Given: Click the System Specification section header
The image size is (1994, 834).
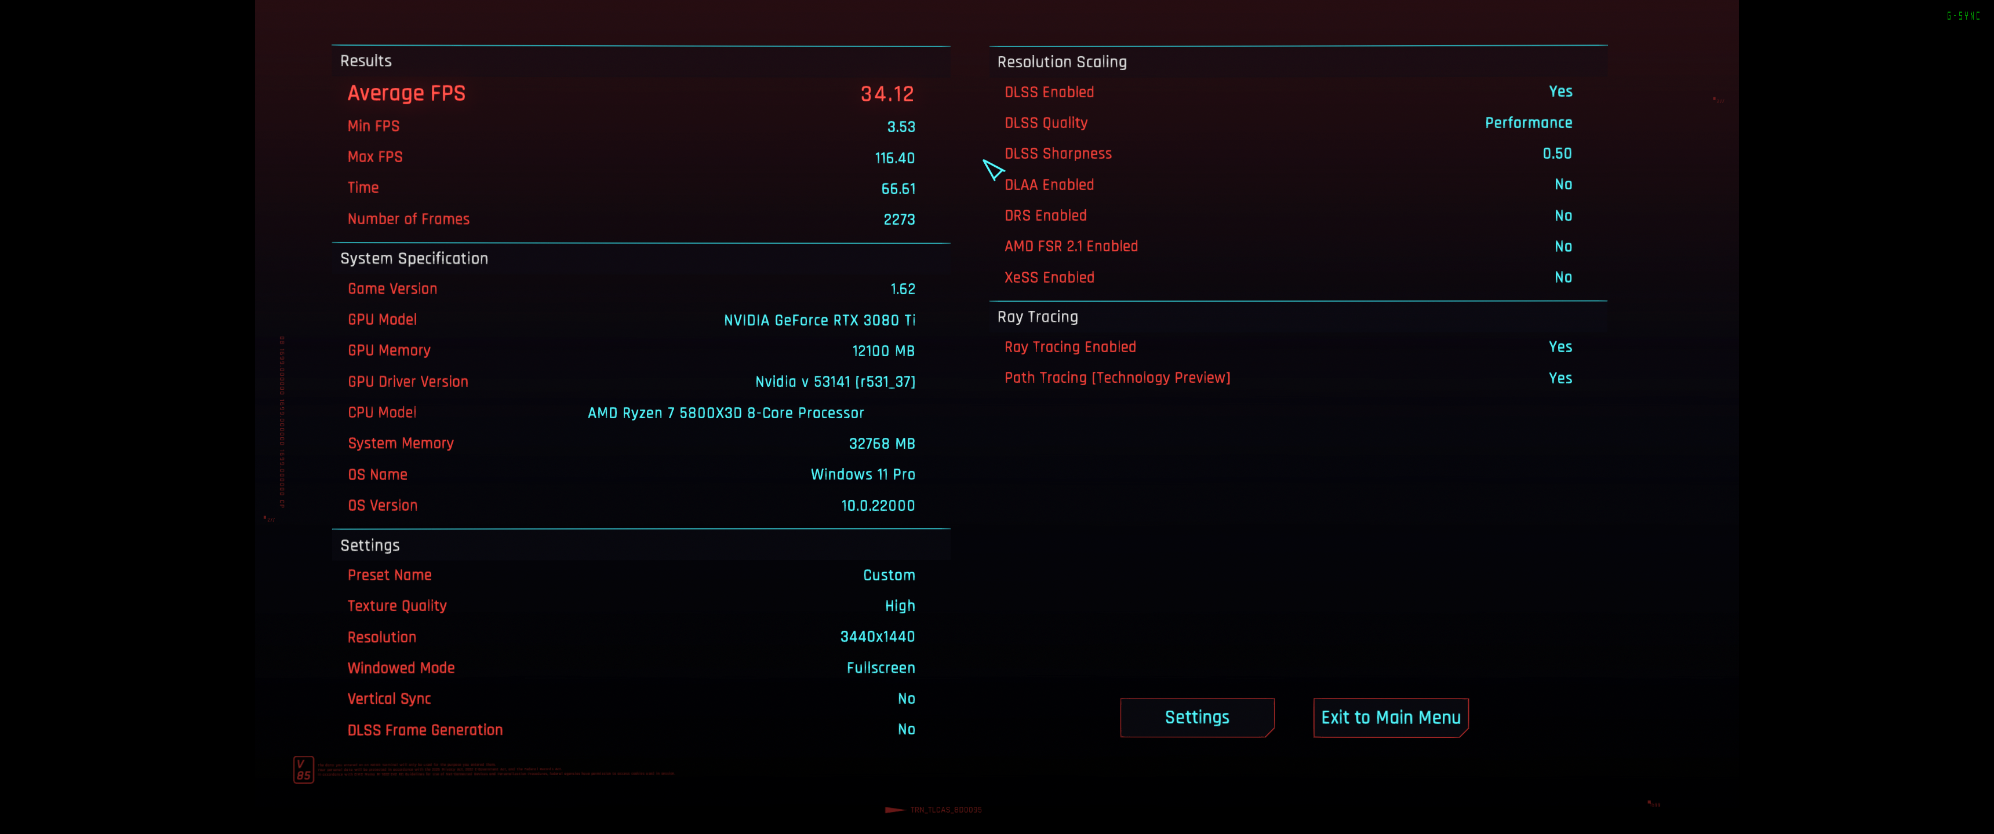Looking at the screenshot, I should pyautogui.click(x=414, y=258).
